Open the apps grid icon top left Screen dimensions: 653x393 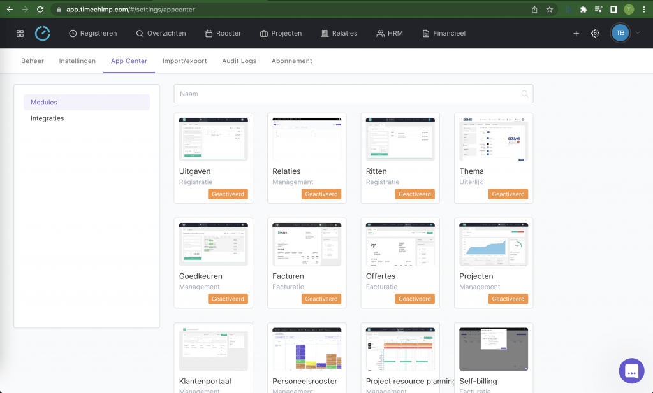click(20, 32)
